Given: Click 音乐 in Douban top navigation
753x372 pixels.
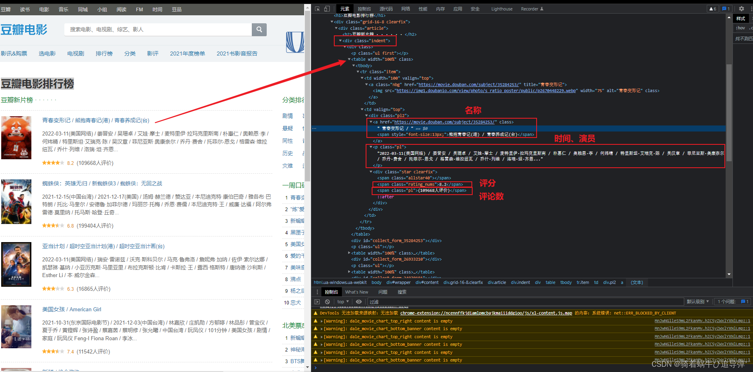Looking at the screenshot, I should tap(64, 9).
